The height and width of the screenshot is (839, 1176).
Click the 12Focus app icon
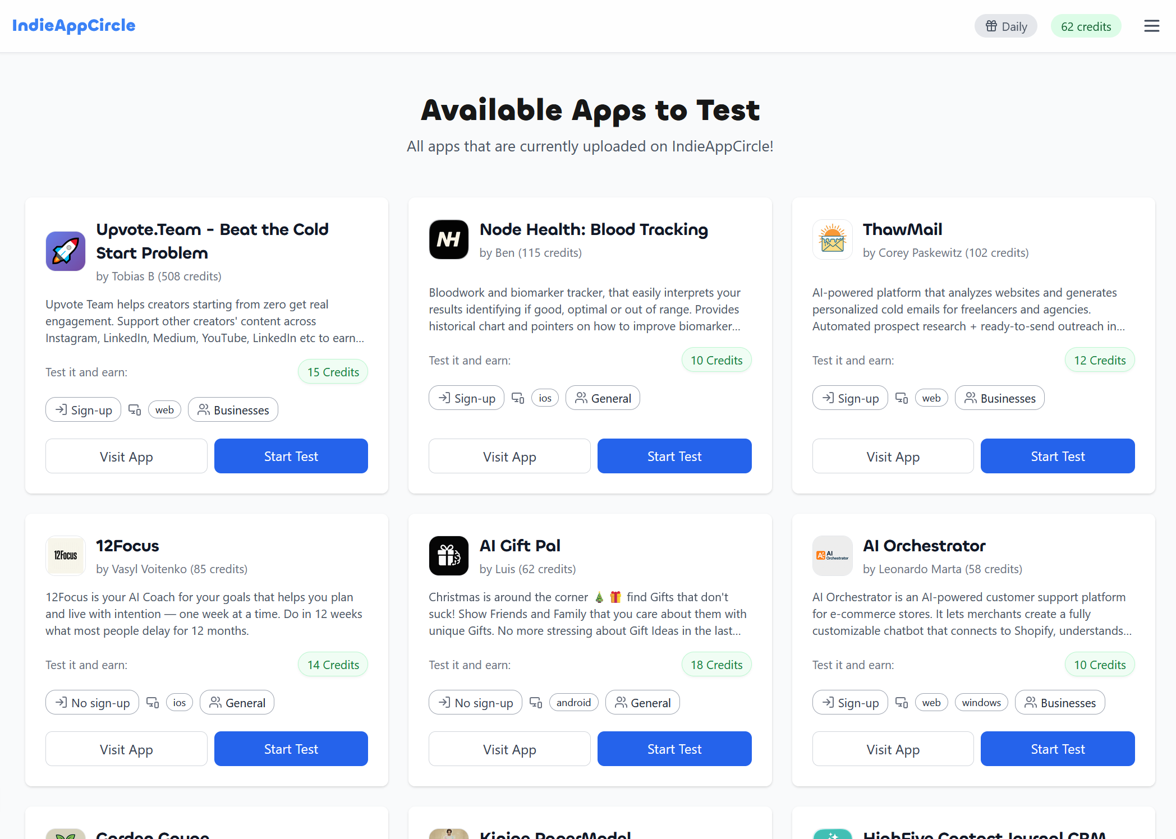click(65, 555)
